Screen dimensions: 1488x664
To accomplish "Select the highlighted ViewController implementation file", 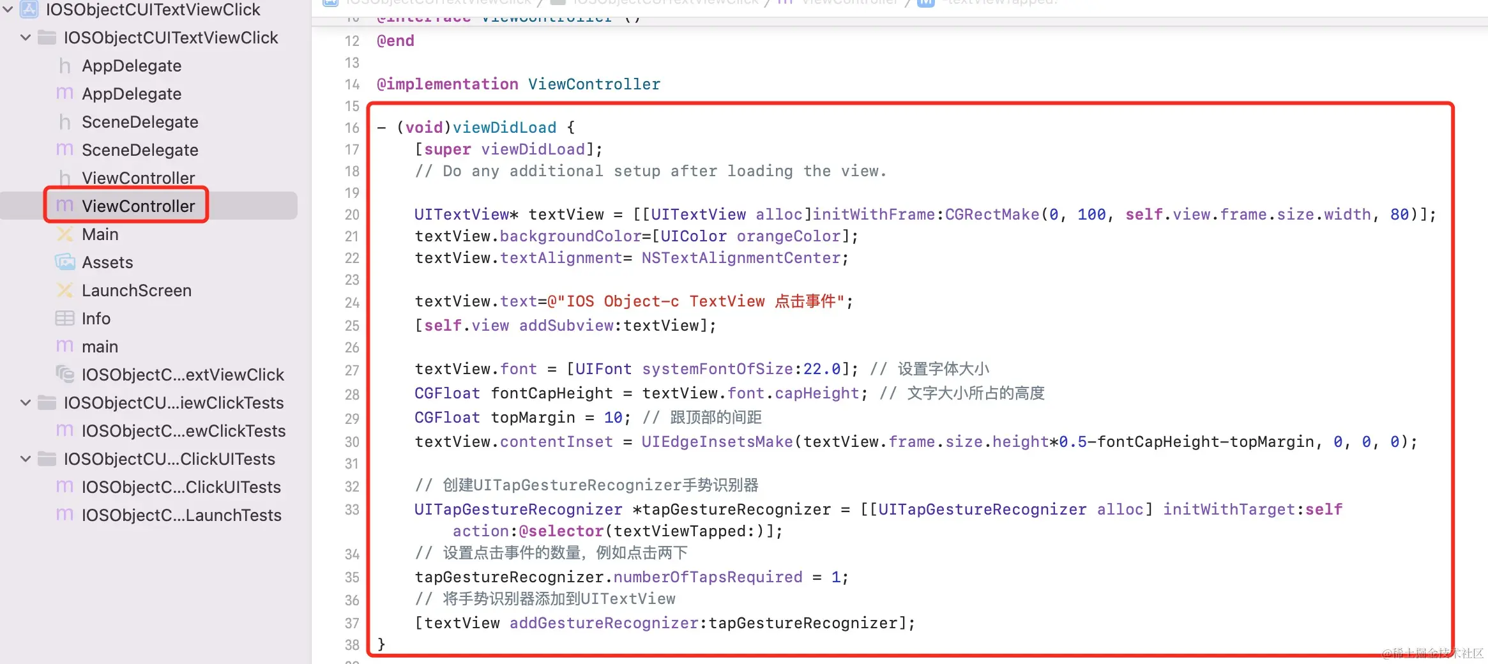I will 138,206.
